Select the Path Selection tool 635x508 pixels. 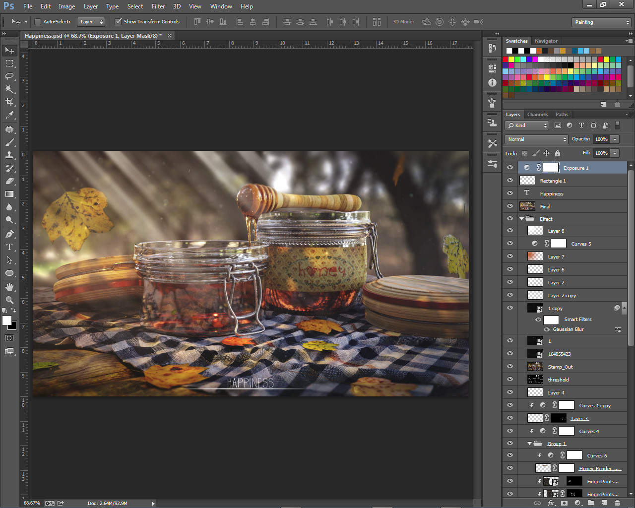(9, 260)
